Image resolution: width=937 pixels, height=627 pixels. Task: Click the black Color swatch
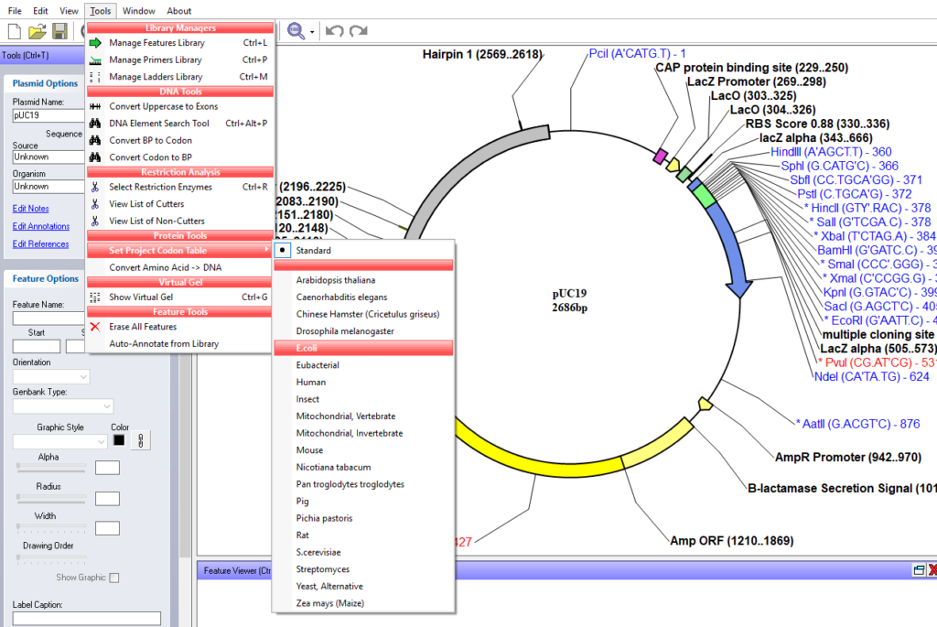119,440
